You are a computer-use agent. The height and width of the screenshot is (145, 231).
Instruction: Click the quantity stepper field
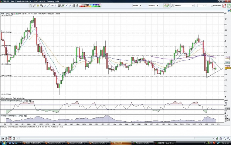click(x=202, y=6)
